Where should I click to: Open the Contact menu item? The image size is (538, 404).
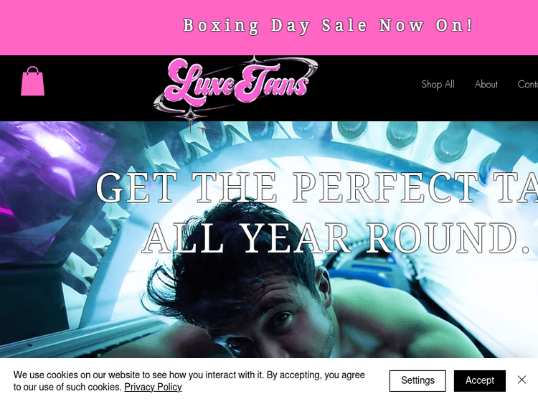[528, 84]
